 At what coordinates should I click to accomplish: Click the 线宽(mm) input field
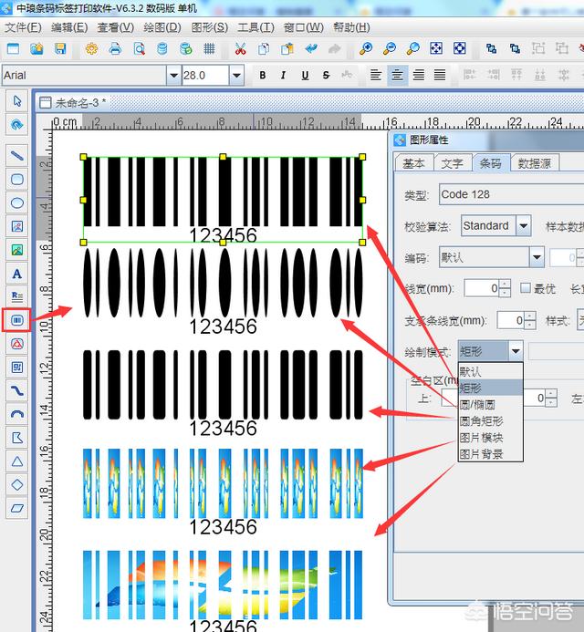pos(482,288)
